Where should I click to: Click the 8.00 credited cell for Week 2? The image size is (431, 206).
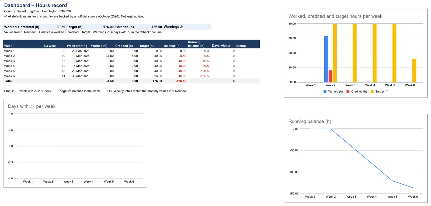[135, 56]
